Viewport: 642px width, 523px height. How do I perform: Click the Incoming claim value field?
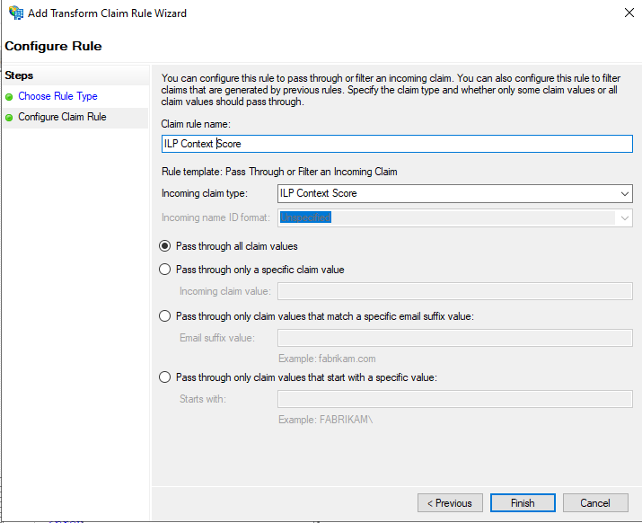pyautogui.click(x=453, y=291)
